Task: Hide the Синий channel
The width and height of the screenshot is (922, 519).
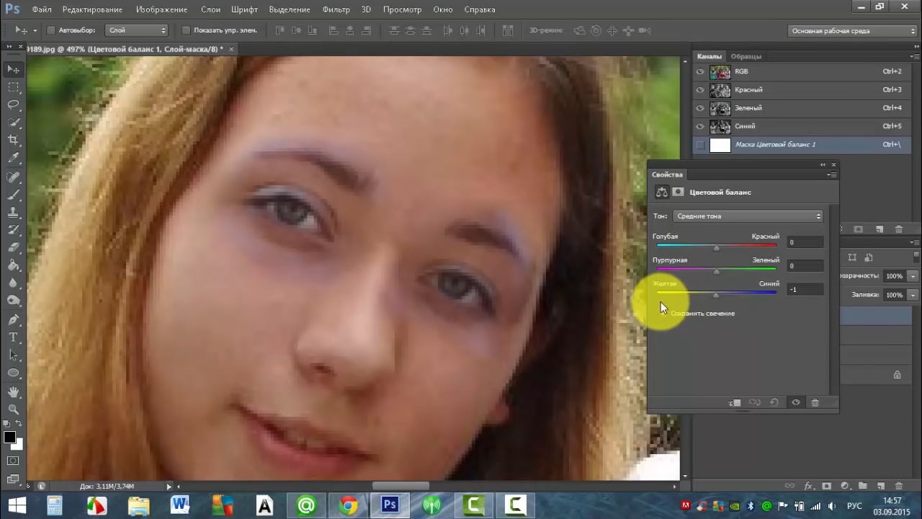Action: [700, 127]
